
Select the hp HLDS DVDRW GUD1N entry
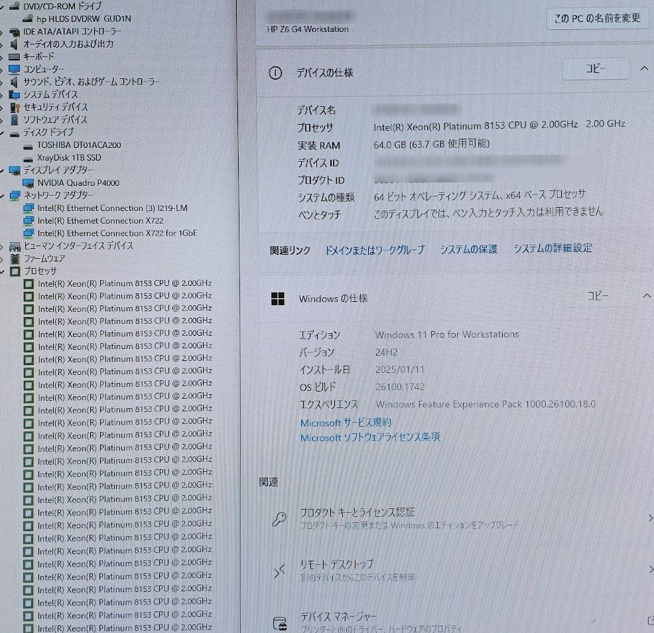(x=84, y=19)
